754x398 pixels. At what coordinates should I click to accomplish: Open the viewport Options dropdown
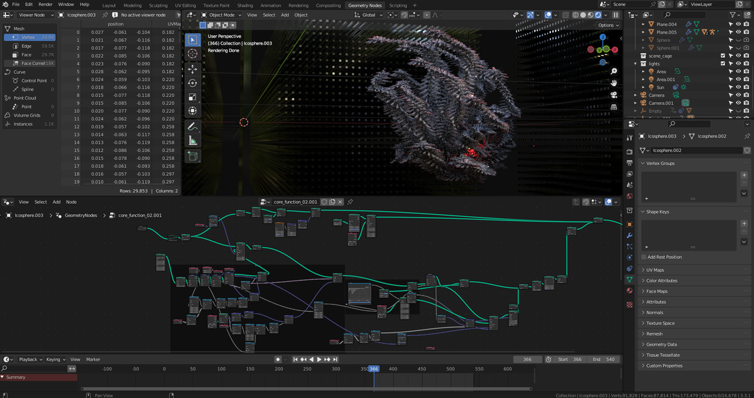[x=608, y=25]
